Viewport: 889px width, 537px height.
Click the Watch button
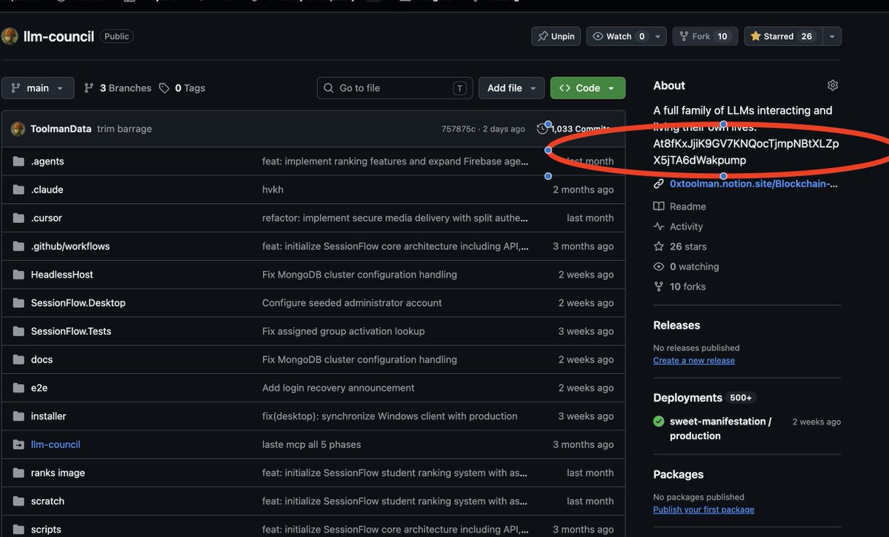[619, 36]
